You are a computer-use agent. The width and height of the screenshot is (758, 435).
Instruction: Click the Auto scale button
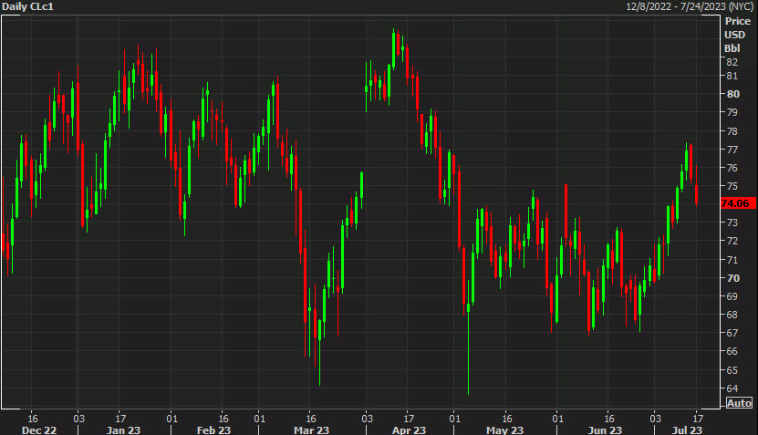tap(739, 403)
